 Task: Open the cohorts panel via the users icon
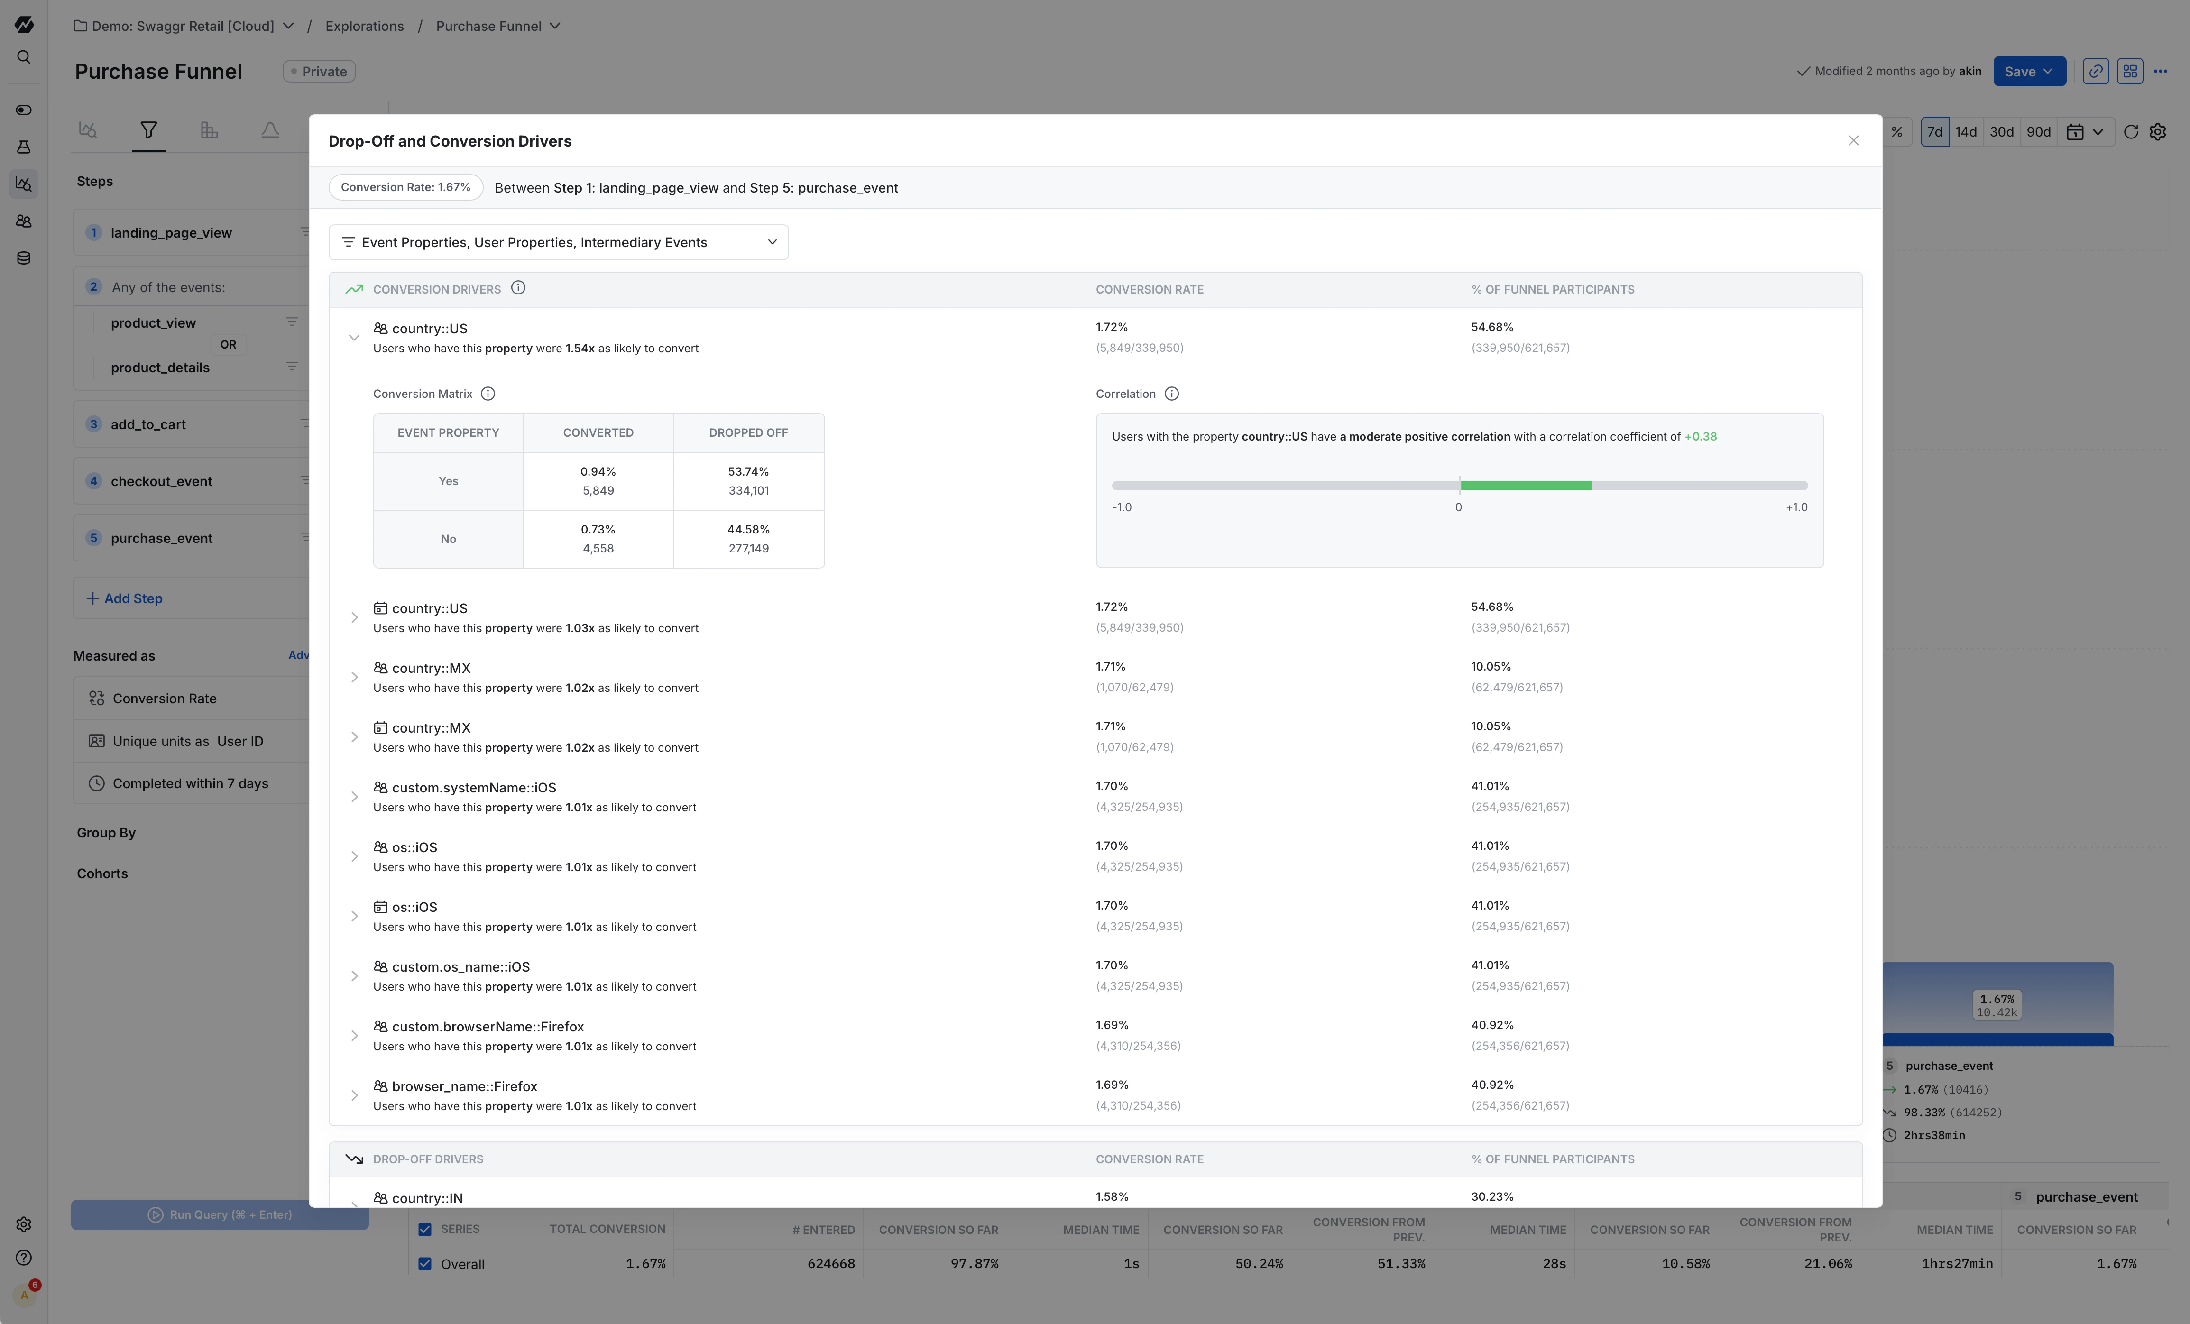click(x=23, y=221)
